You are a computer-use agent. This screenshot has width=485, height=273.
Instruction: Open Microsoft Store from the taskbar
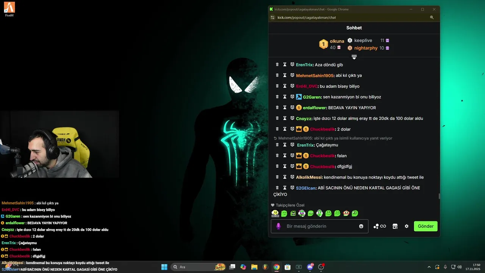288,267
